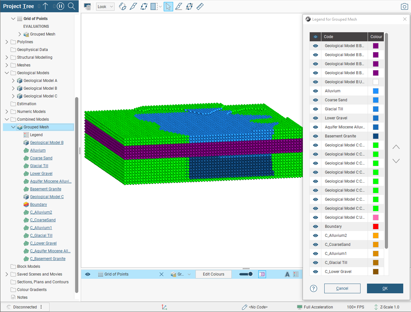Open the Coarse Sand link in the tree
The height and width of the screenshot is (312, 411).
(x=41, y=158)
